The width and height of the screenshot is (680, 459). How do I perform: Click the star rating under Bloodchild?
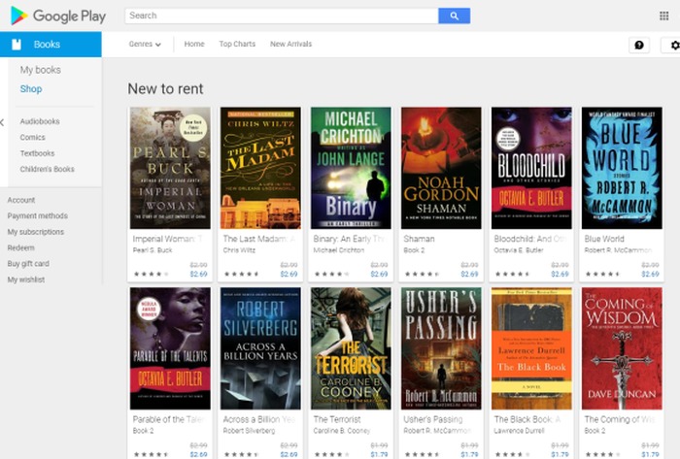coord(513,274)
